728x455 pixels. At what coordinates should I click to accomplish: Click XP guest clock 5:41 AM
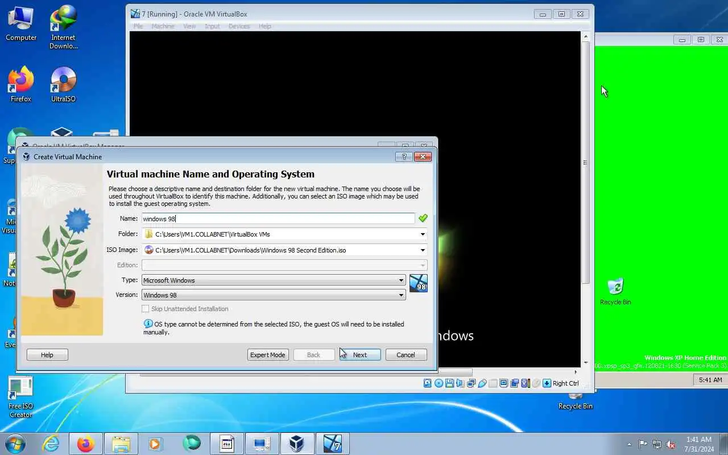tap(710, 380)
